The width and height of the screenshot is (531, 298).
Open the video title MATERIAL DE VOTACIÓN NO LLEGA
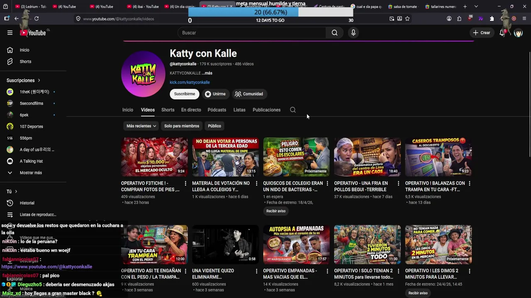click(221, 186)
